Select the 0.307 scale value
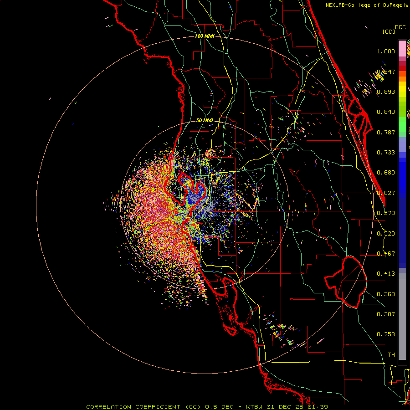410x410 pixels. 386,314
